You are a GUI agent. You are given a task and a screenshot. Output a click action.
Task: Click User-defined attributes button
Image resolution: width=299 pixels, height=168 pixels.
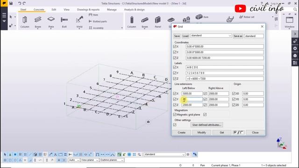[206, 125]
